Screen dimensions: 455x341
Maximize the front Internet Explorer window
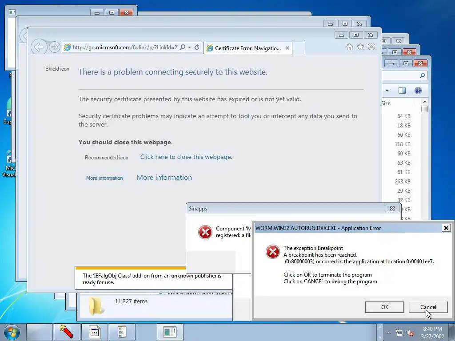356,35
